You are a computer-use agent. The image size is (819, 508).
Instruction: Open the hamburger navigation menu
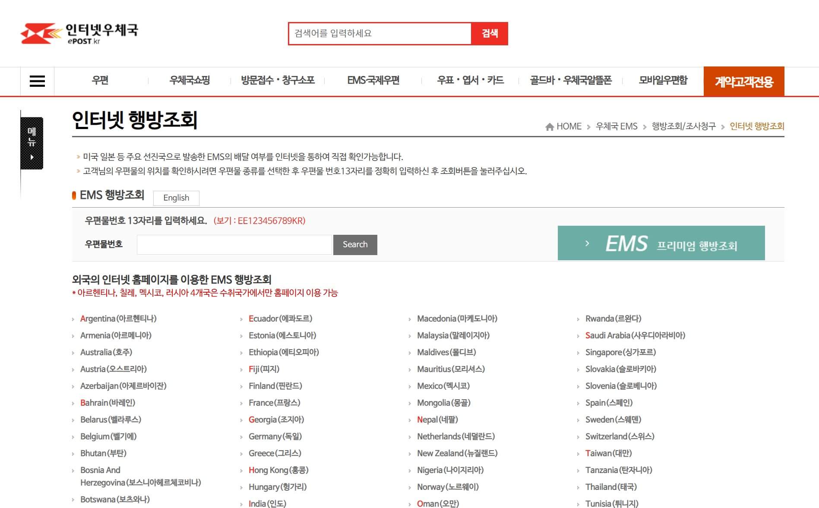37,81
